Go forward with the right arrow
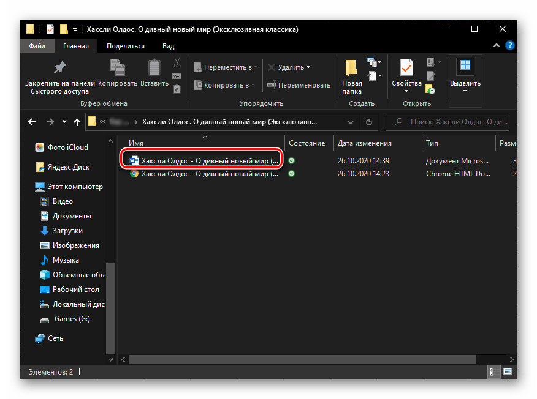537x399 pixels. [x=50, y=122]
